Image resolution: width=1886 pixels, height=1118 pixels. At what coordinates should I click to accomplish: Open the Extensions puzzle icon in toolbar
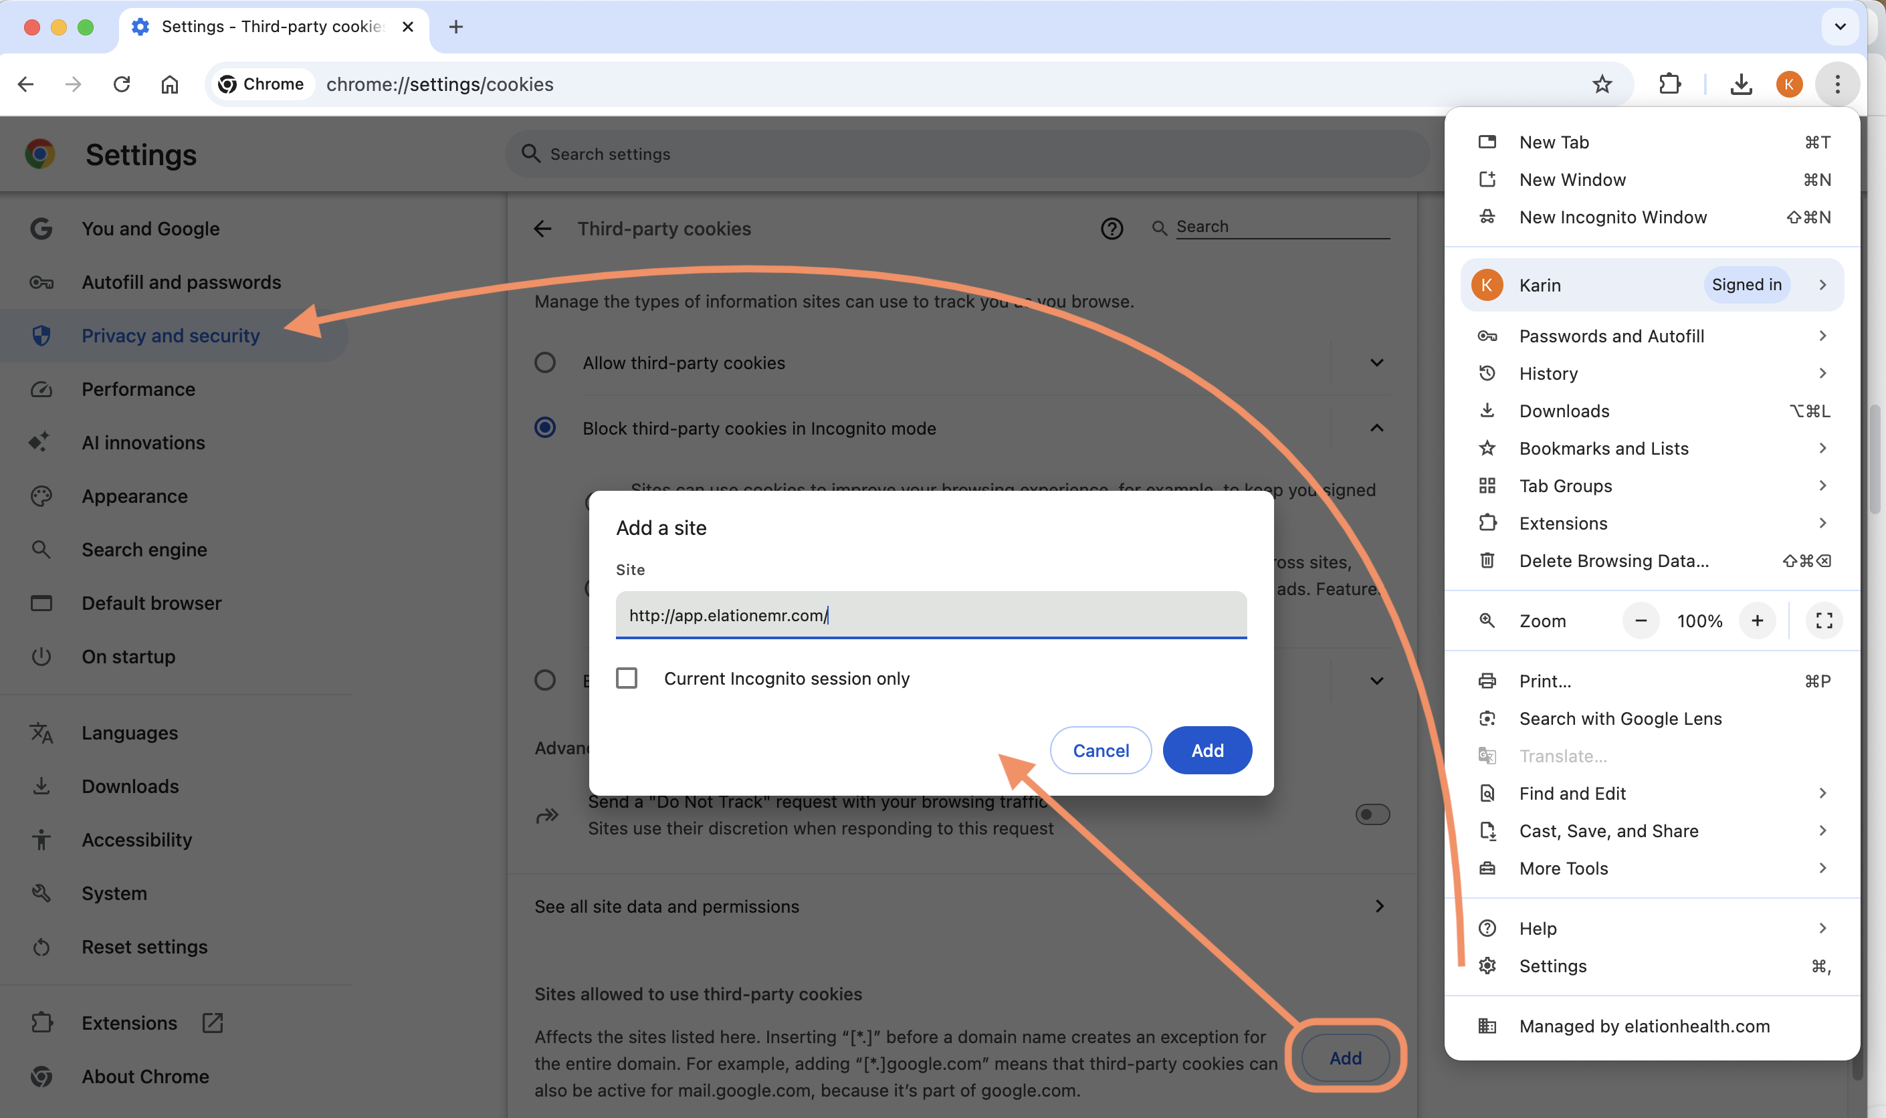coord(1670,84)
